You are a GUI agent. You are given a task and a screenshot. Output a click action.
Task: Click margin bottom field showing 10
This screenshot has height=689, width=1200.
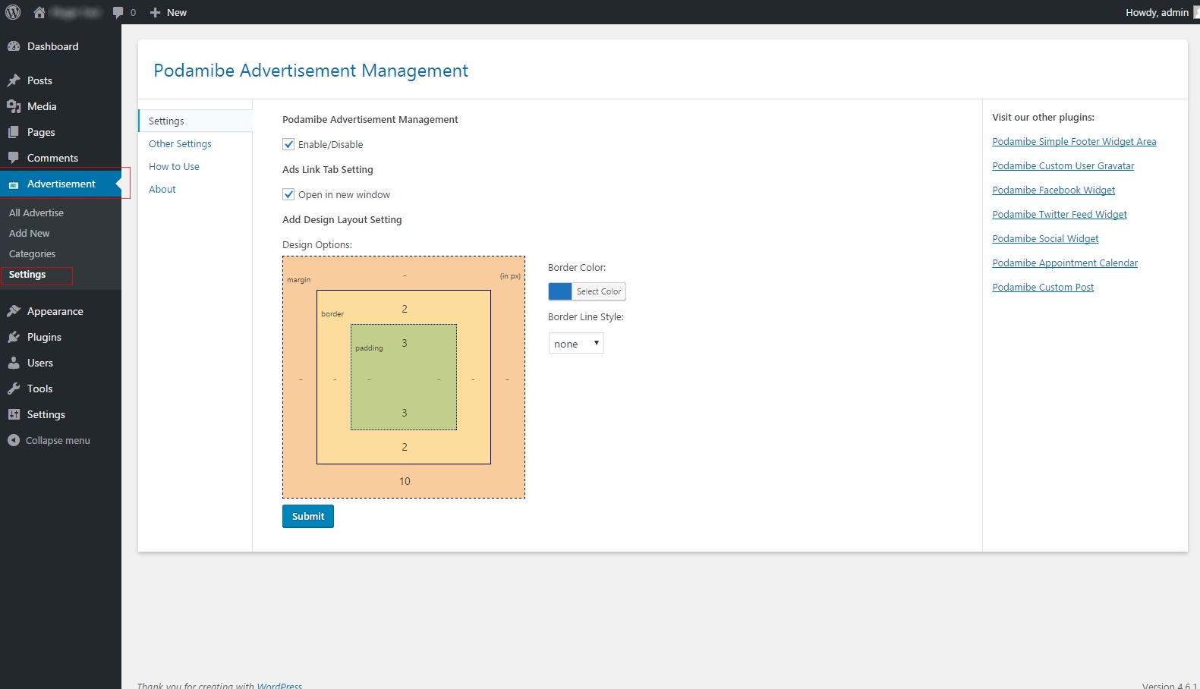pyautogui.click(x=405, y=481)
